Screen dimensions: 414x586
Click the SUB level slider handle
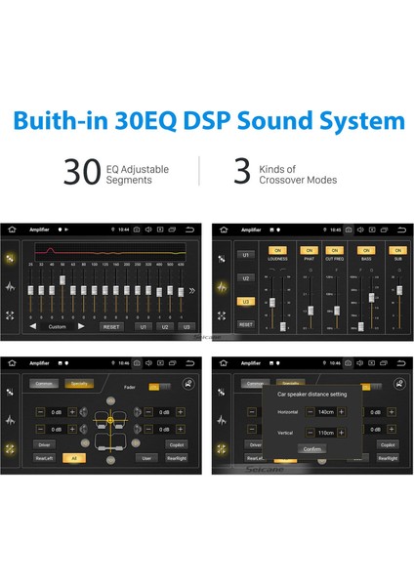coord(399,290)
